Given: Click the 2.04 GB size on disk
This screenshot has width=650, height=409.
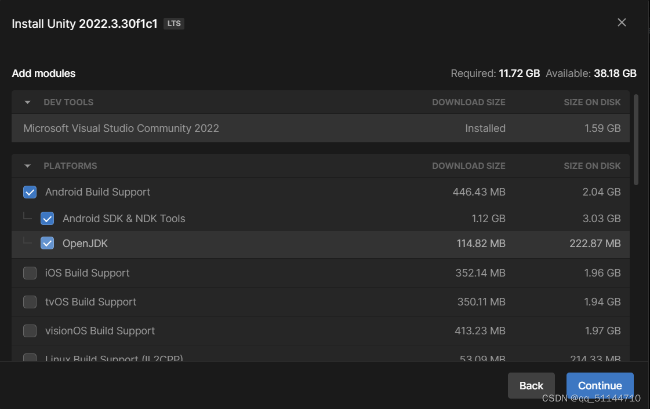Looking at the screenshot, I should point(601,192).
